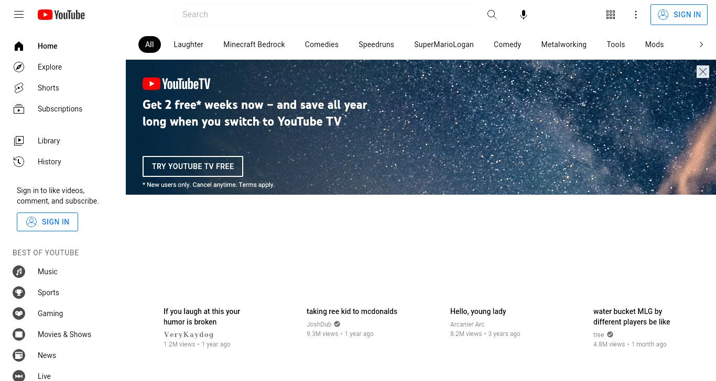This screenshot has height=381, width=716.
Task: Click the top-right SIGN IN button
Action: (679, 15)
